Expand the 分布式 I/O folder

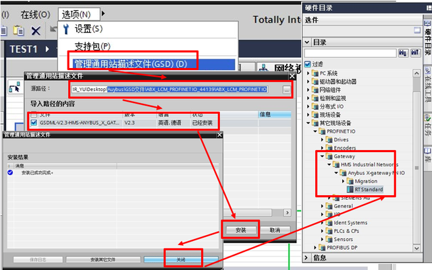pos(308,106)
